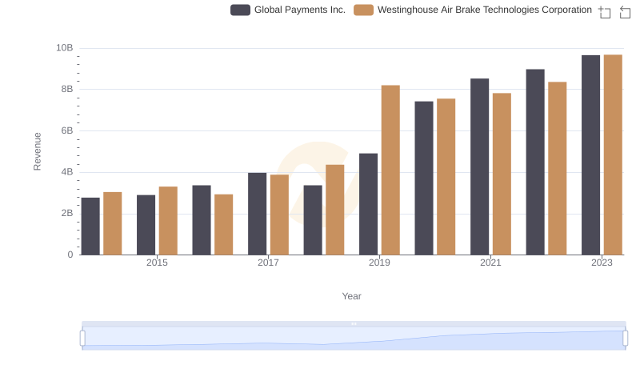Select the Global Payments bar for 2021
Viewport: 640px width, 369px height.
point(479,166)
